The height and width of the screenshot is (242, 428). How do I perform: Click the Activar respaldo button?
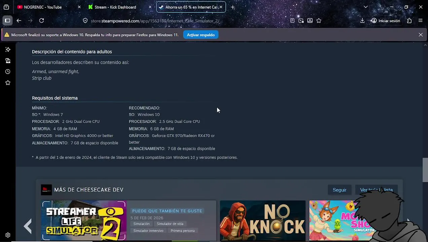[x=201, y=35]
